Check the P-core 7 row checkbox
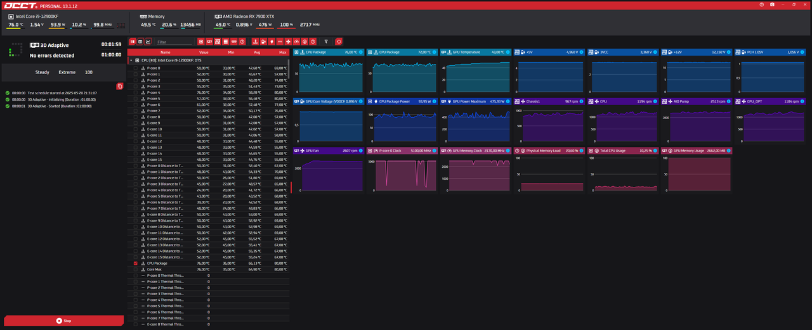The image size is (812, 330). [x=135, y=111]
